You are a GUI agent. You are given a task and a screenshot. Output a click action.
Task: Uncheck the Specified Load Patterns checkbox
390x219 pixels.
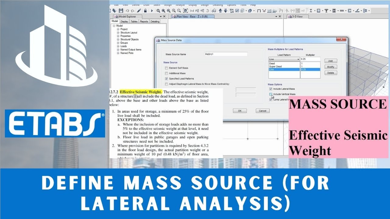coord(166,78)
